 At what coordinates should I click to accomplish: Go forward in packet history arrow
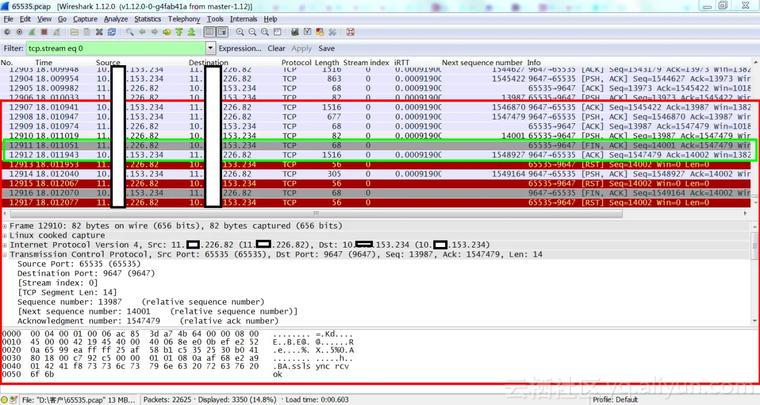[x=155, y=32]
